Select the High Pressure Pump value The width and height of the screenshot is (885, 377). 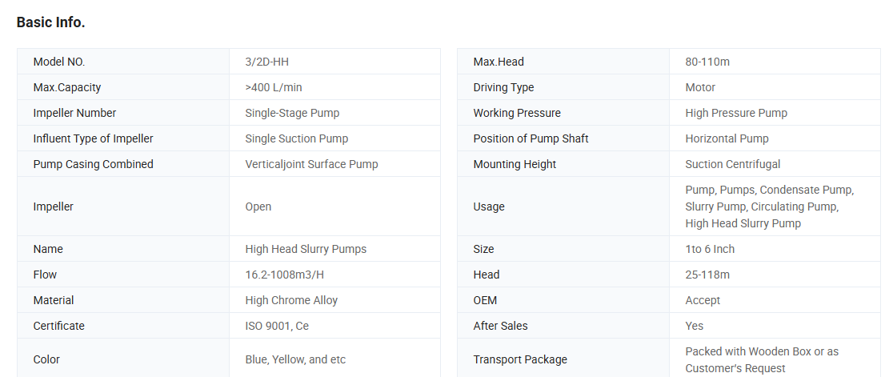(736, 113)
